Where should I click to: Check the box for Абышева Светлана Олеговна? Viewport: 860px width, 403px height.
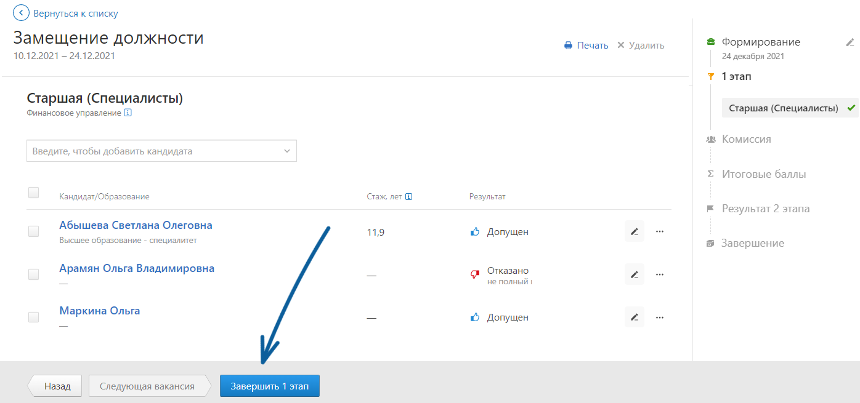pyautogui.click(x=34, y=231)
